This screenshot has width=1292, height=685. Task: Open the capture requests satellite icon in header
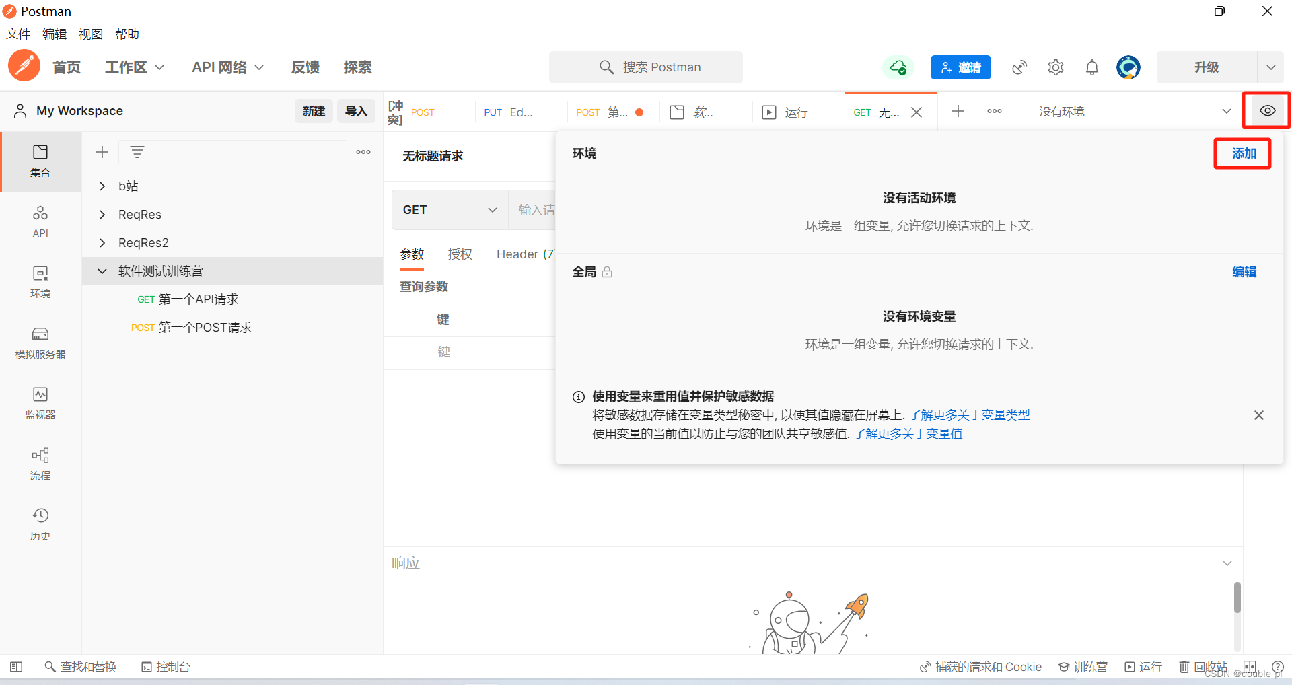click(x=1019, y=67)
